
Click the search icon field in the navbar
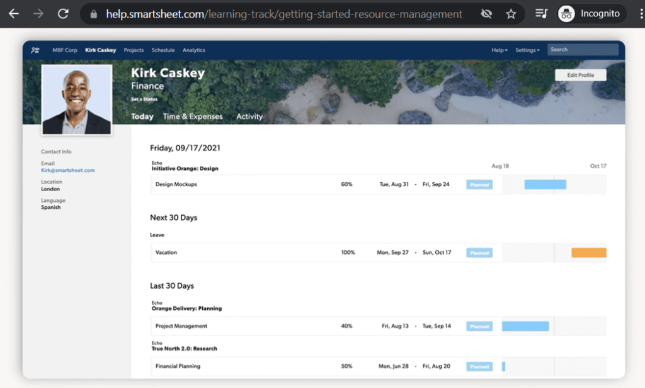[x=583, y=49]
